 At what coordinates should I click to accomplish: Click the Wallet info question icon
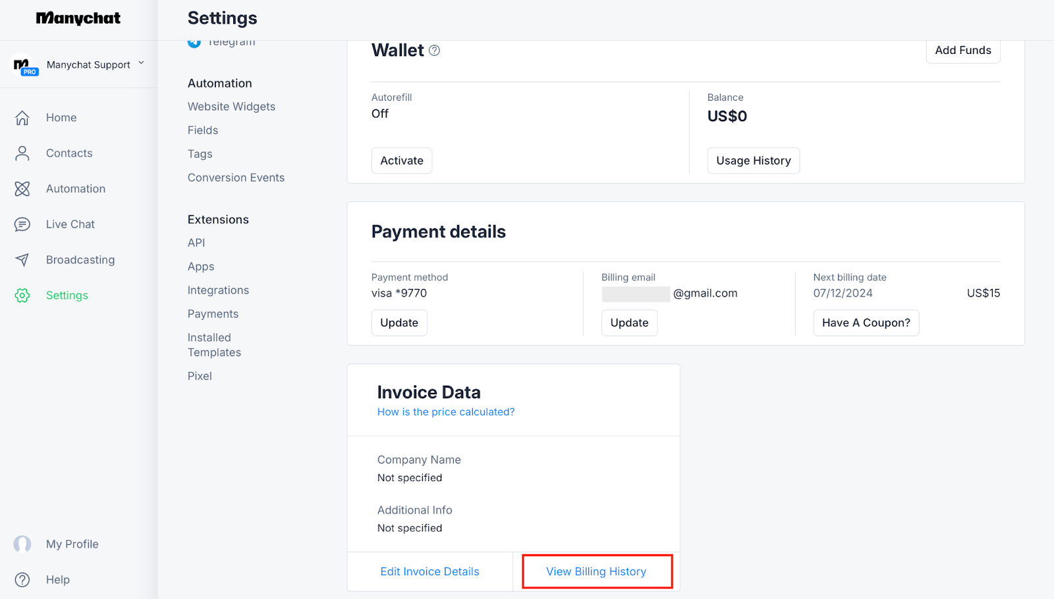tap(435, 51)
